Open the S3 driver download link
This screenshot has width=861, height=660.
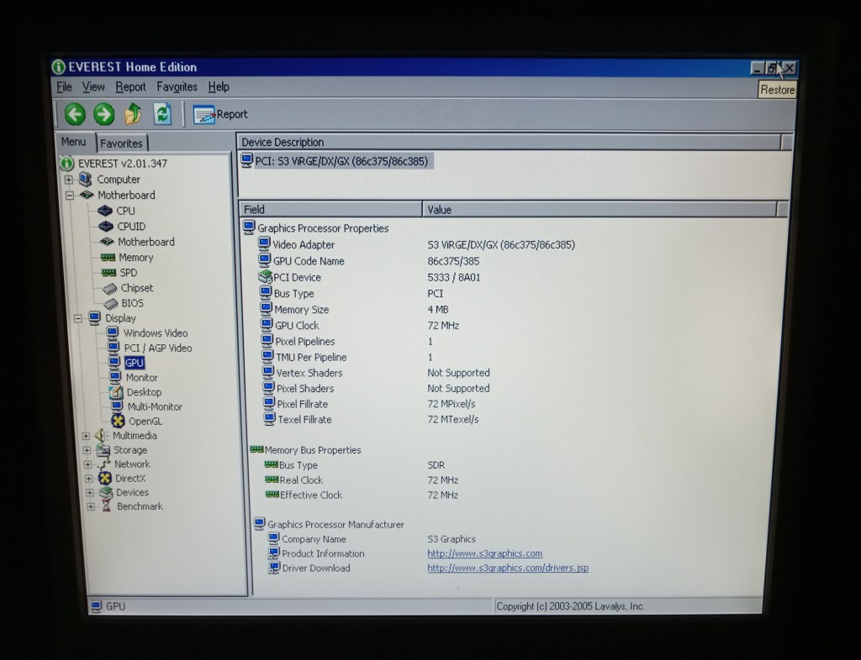(507, 568)
